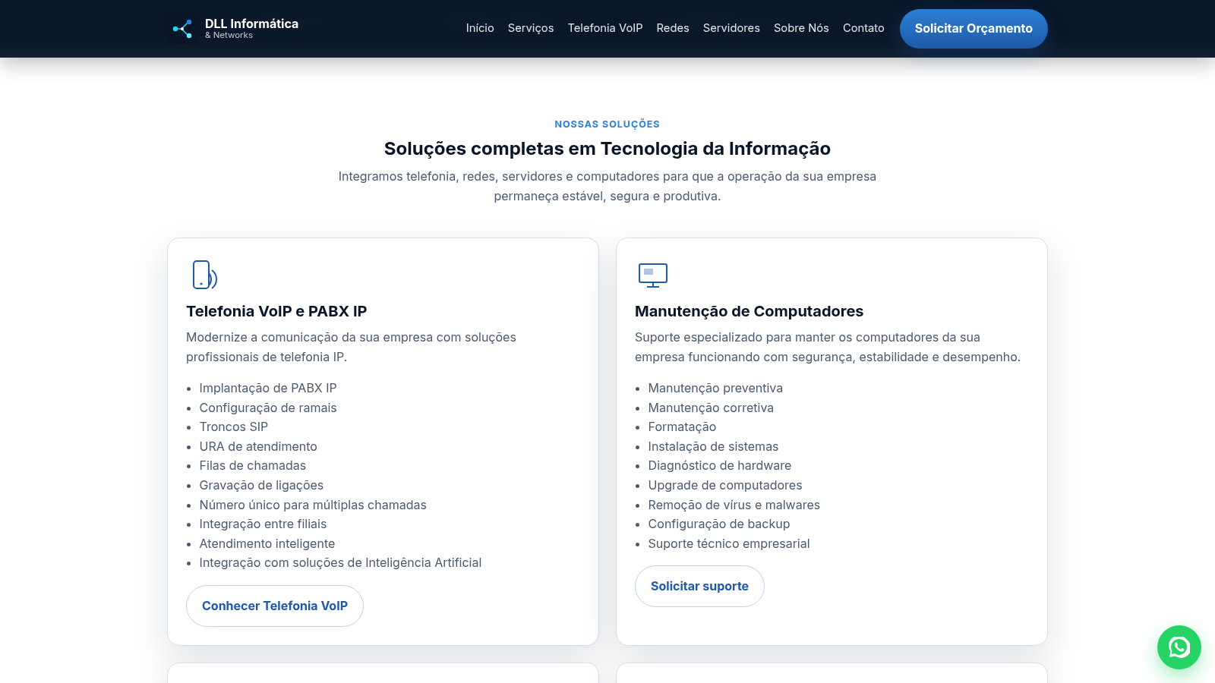Click the Configuração de ramais list item
The height and width of the screenshot is (683, 1215).
tap(268, 408)
